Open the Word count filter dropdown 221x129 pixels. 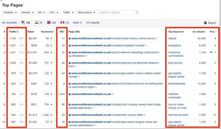[x=86, y=12]
